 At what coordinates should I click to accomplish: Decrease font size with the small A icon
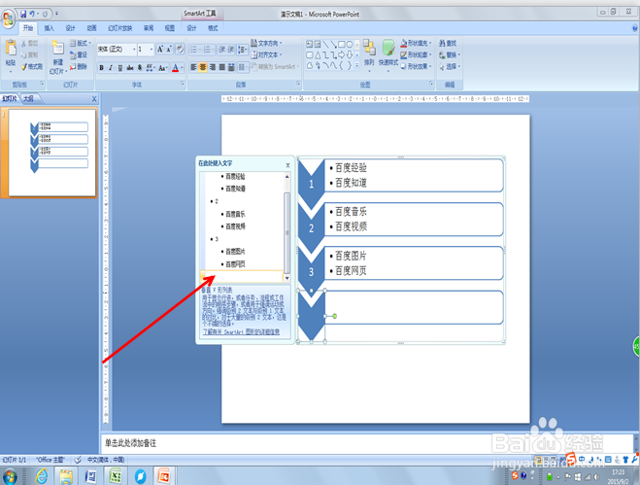pos(169,50)
